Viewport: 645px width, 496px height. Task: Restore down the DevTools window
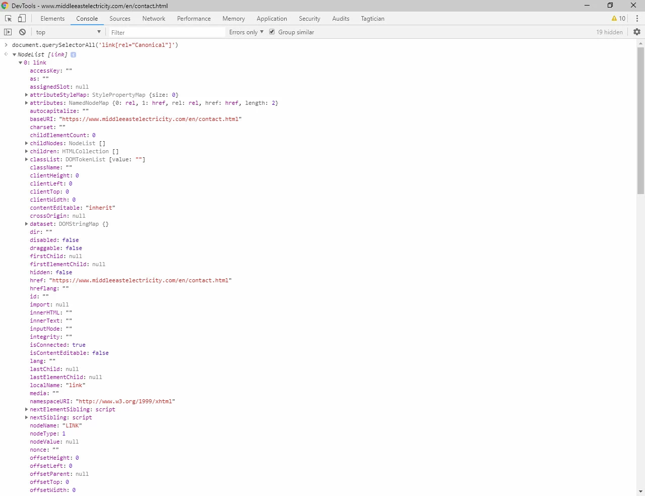(x=610, y=5)
